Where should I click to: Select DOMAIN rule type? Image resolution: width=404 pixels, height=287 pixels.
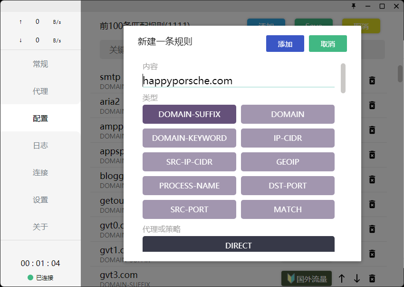(x=288, y=114)
